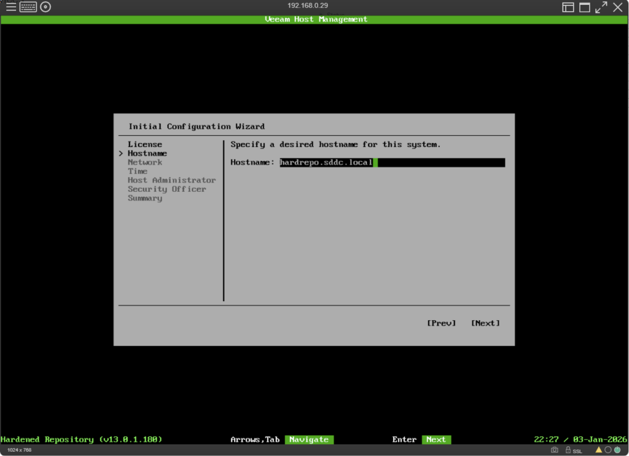
Task: Jump to the Summary step
Action: coord(145,198)
